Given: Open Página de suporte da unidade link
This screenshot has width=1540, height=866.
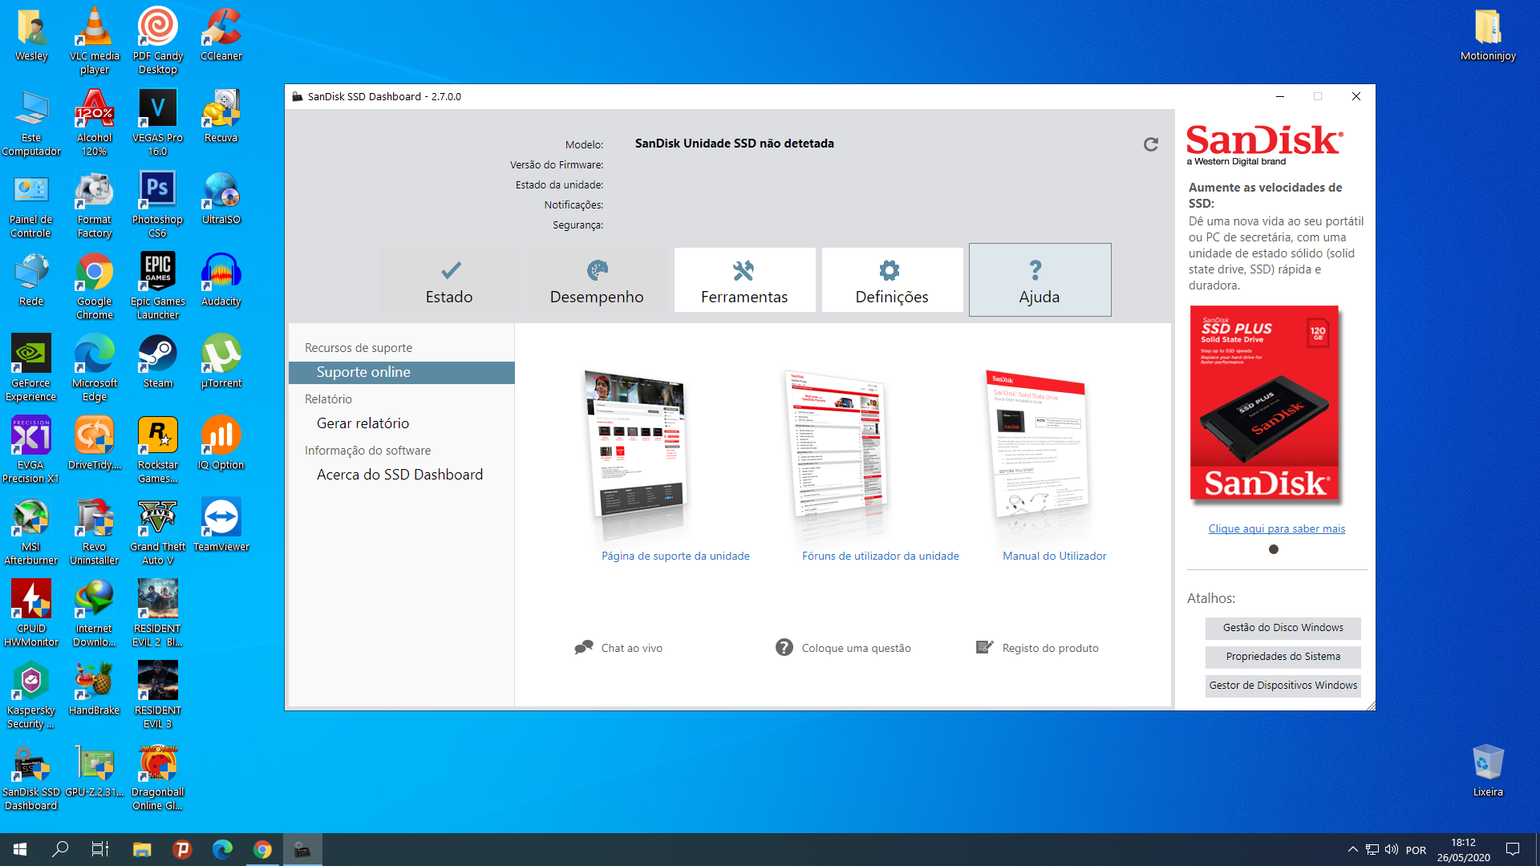Looking at the screenshot, I should point(675,556).
